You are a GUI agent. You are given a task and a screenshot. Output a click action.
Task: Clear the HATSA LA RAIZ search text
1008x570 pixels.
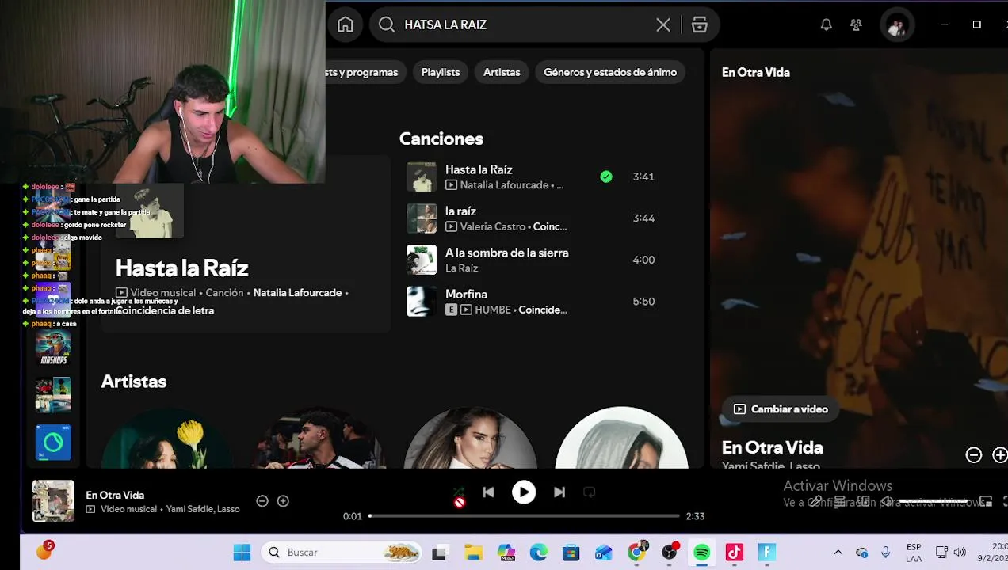click(x=663, y=25)
